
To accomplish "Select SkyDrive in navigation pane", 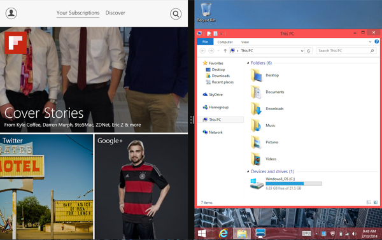I will tap(213, 95).
